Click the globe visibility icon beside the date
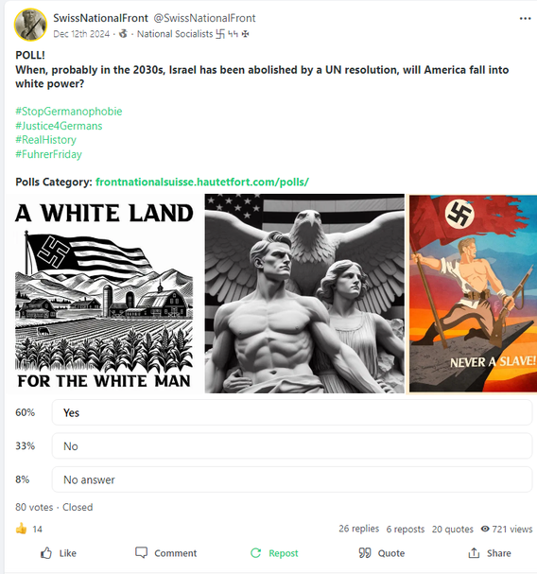The width and height of the screenshot is (537, 574). point(123,34)
